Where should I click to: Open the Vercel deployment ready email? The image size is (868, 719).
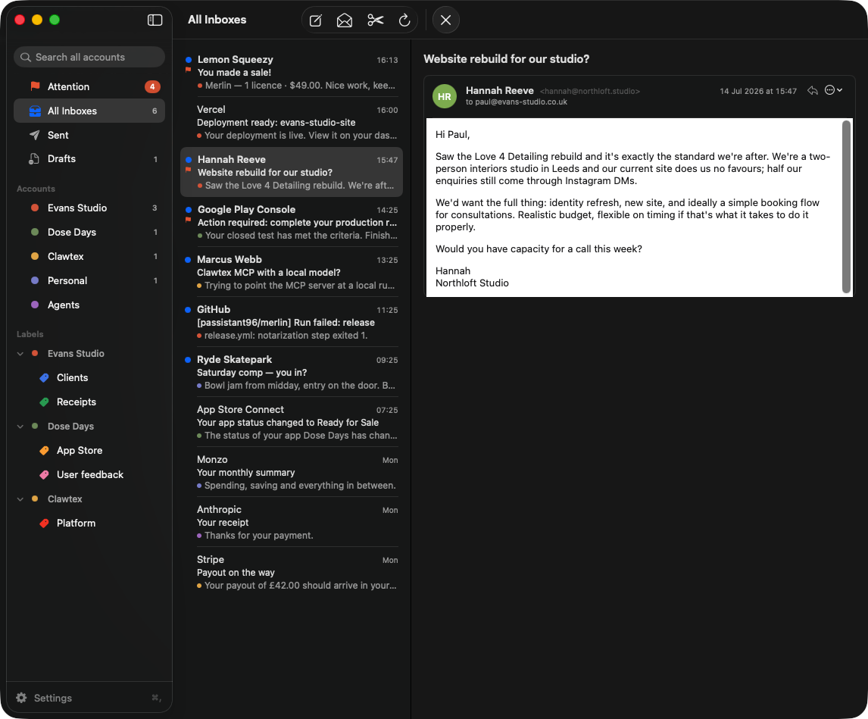(292, 122)
